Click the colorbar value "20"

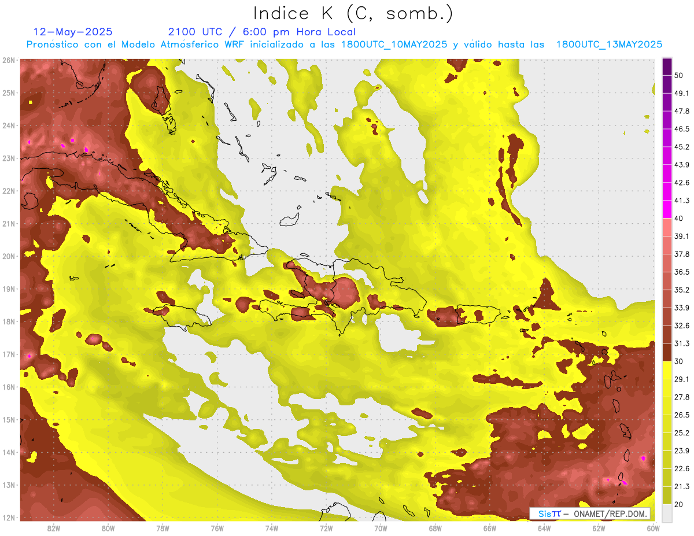coord(679,505)
